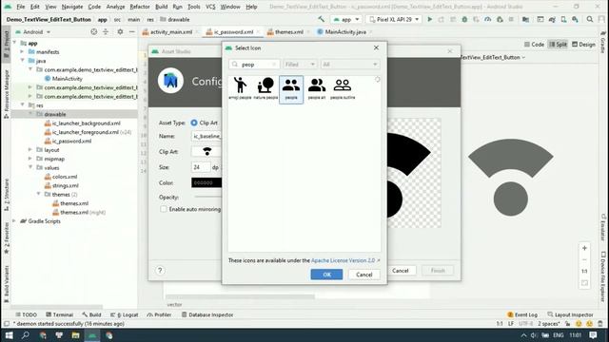The width and height of the screenshot is (609, 342).
Task: Enable auto mirroring checkbox
Action: (164, 209)
